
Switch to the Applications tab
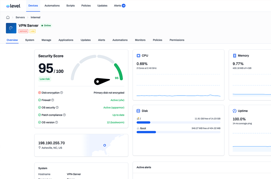66,40
